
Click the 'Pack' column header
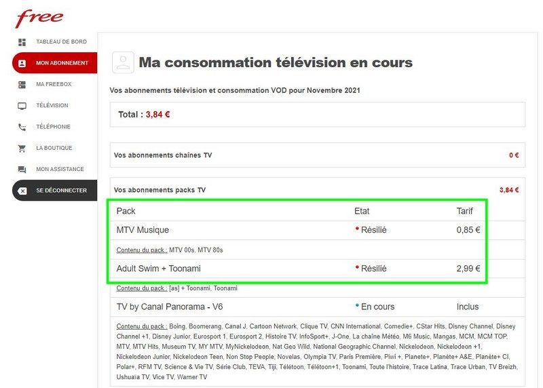126,211
